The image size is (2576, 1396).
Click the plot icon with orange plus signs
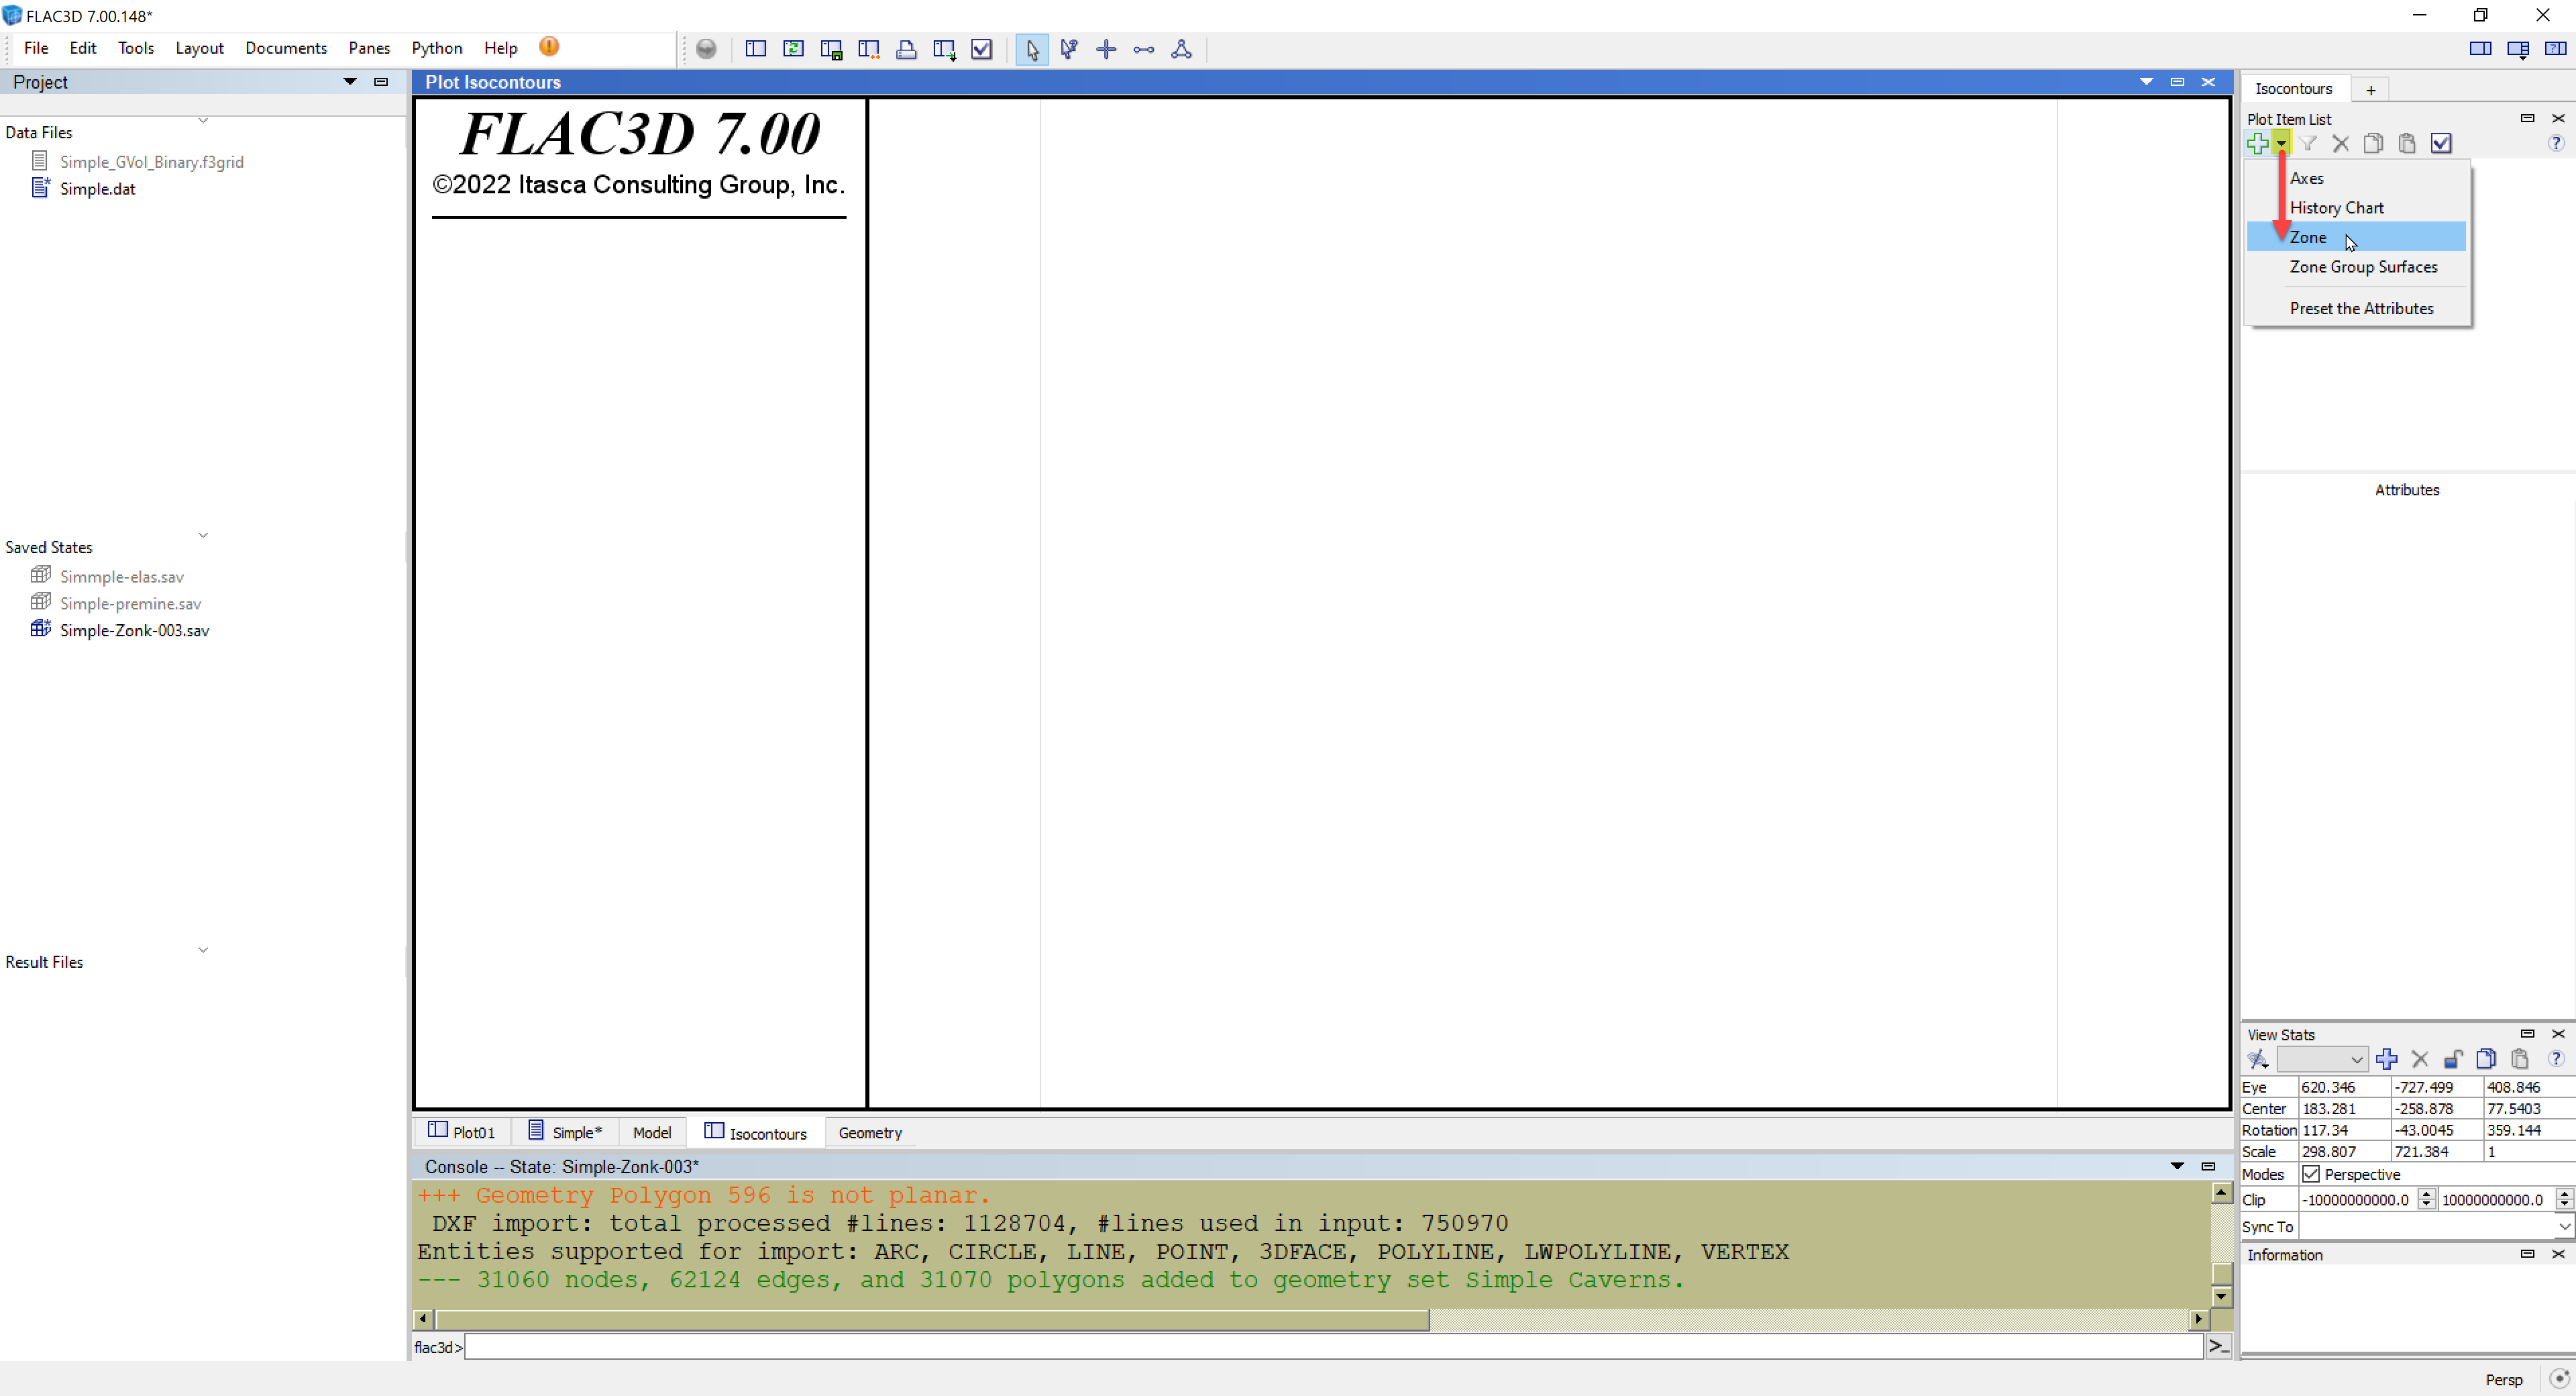(869, 49)
